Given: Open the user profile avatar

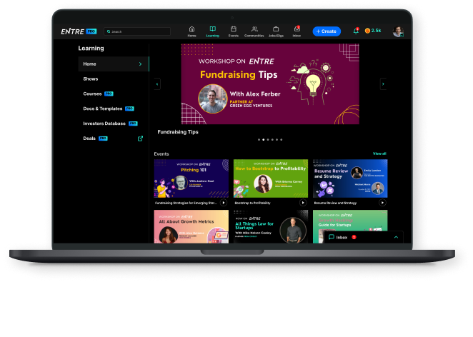Looking at the screenshot, I should [397, 31].
